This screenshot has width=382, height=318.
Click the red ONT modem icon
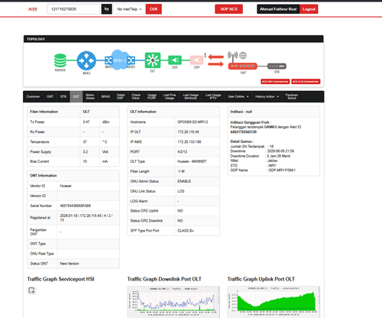(242, 67)
